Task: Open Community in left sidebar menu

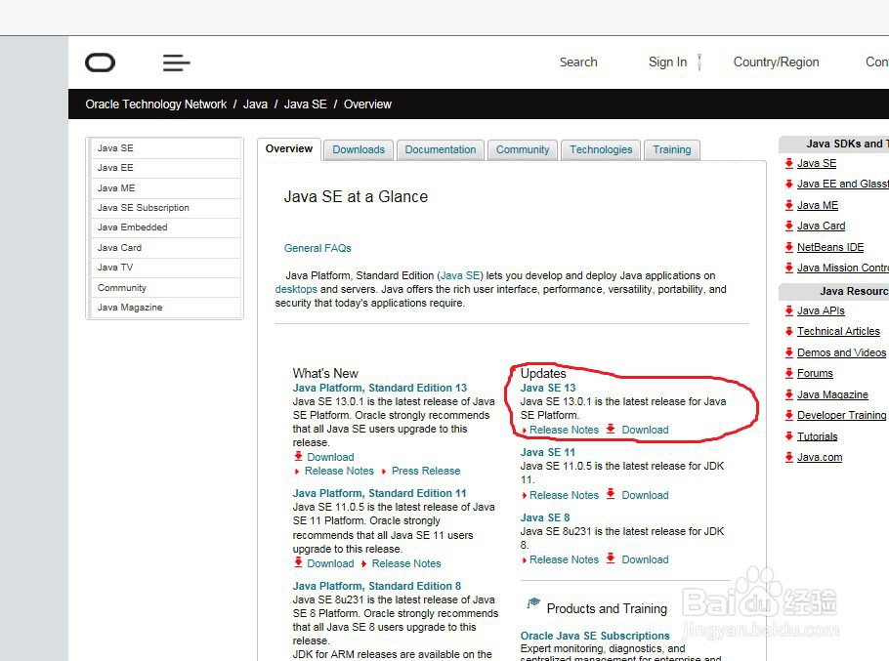Action: [165, 288]
